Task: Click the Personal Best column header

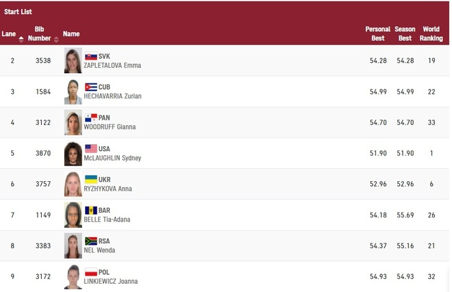Action: pyautogui.click(x=377, y=34)
